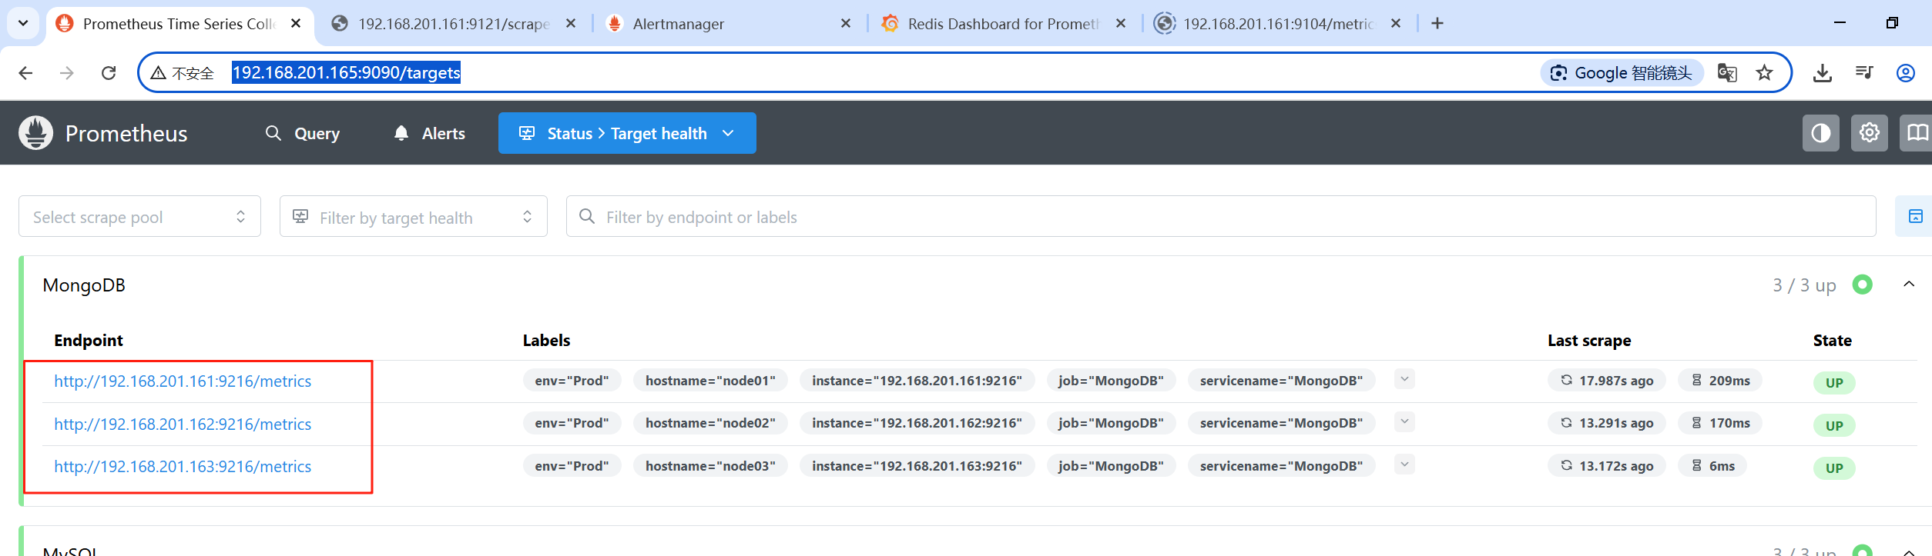Click the 3 / 3 up MongoDB count

1804,285
